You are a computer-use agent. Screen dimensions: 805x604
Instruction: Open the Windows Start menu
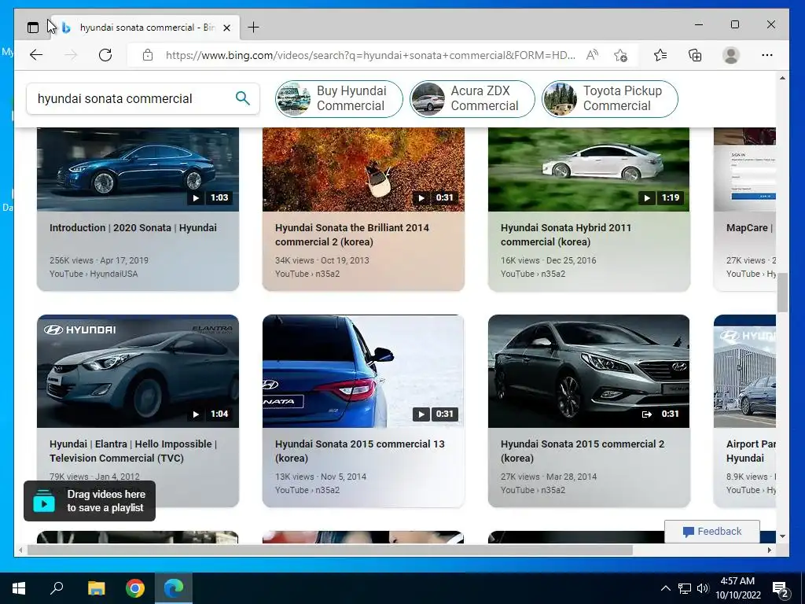pyautogui.click(x=19, y=588)
